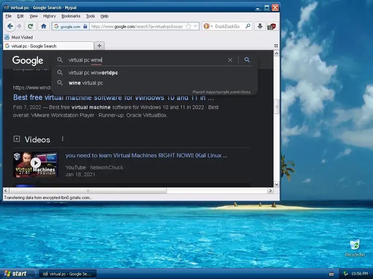Screen dimensions: 373x279
Task: Open the Recycle Bin desktop icon
Action: click(x=355, y=248)
